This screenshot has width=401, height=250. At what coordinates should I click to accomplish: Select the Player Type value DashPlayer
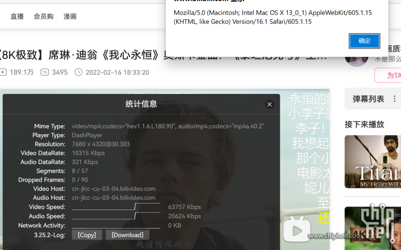click(87, 135)
